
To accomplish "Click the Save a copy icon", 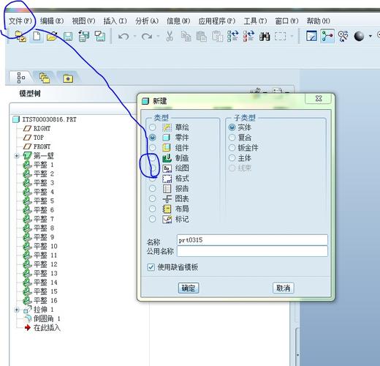I will point(84,37).
